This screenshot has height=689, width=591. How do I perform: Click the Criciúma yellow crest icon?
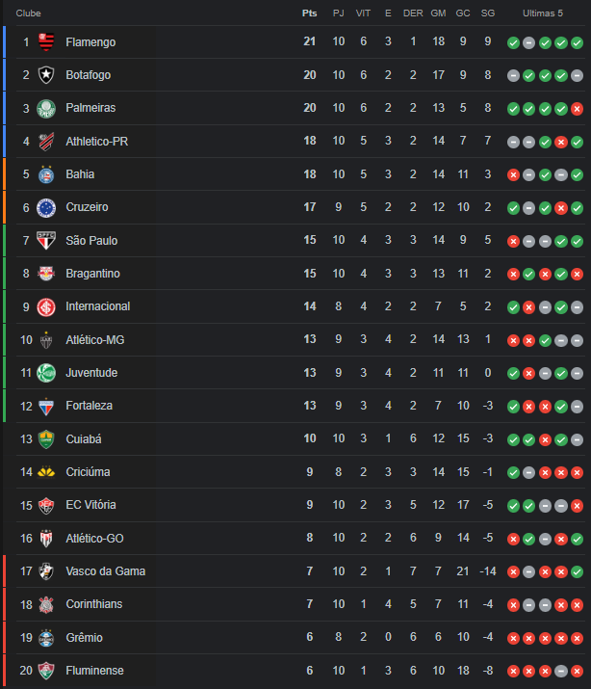tap(46, 472)
